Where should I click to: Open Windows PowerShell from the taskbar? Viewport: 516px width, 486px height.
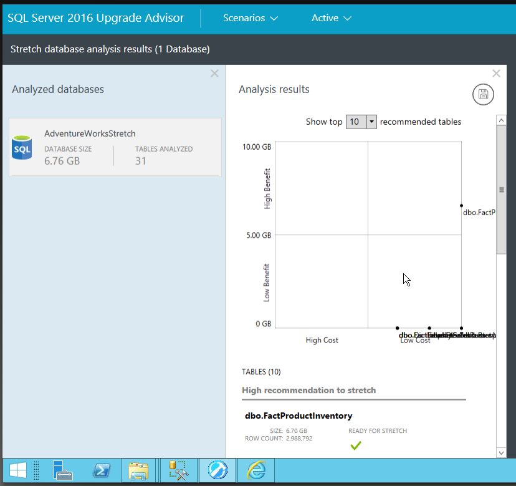click(102, 470)
